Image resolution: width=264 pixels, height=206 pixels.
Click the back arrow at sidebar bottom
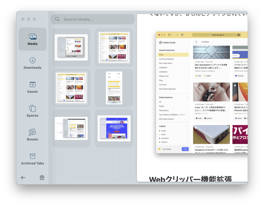pos(23,178)
